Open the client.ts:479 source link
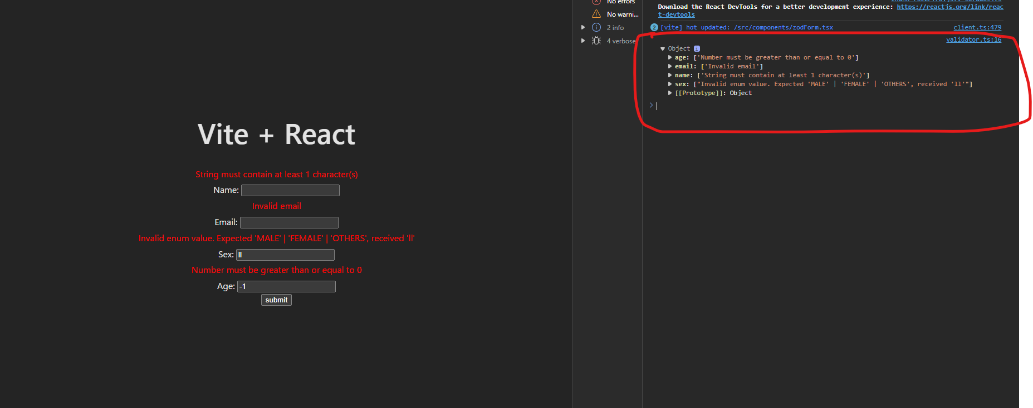Screen dimensions: 1033x408 [x=977, y=27]
